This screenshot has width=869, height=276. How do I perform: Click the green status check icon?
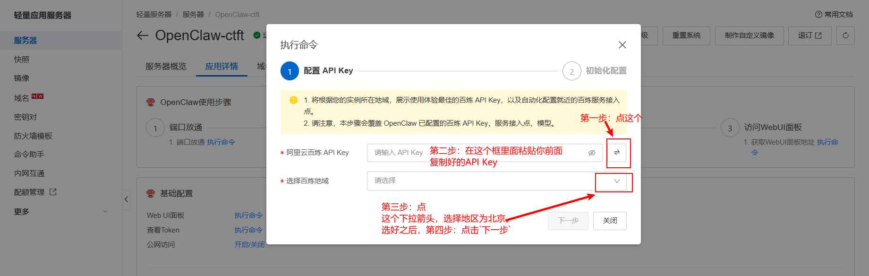(257, 35)
